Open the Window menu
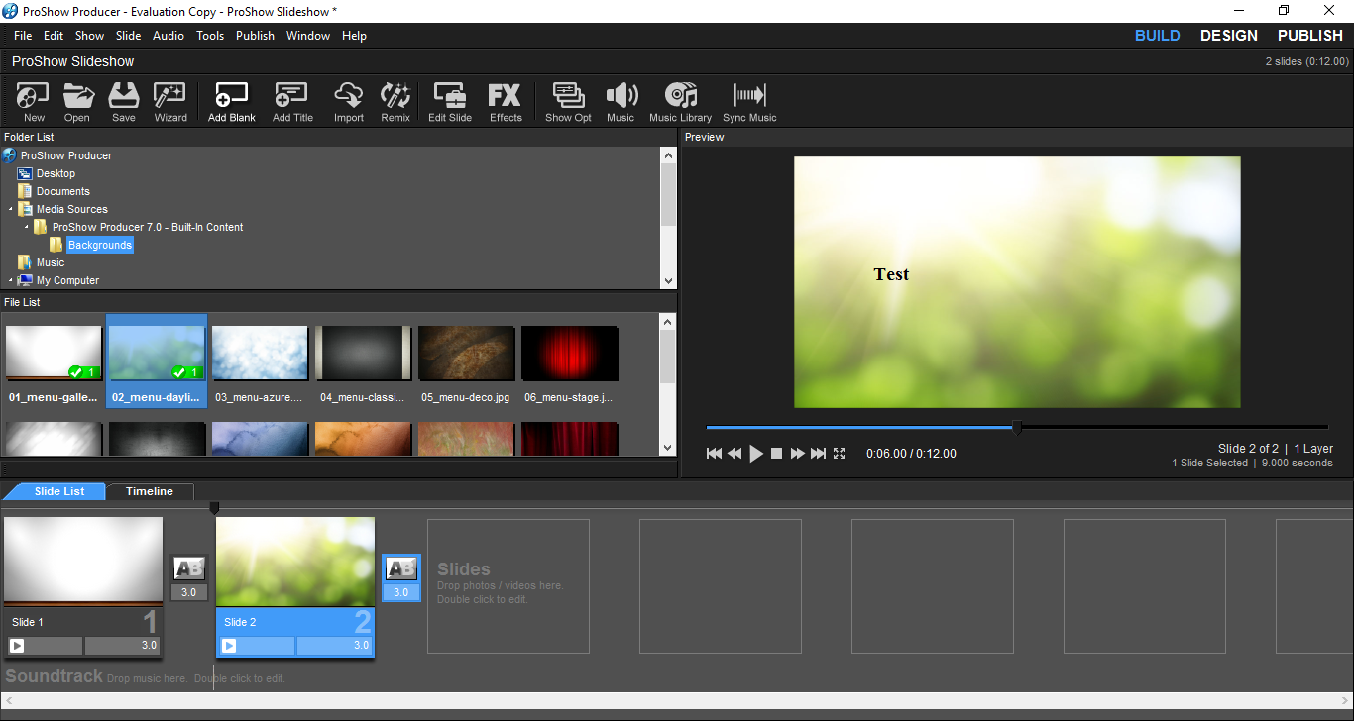 point(308,36)
